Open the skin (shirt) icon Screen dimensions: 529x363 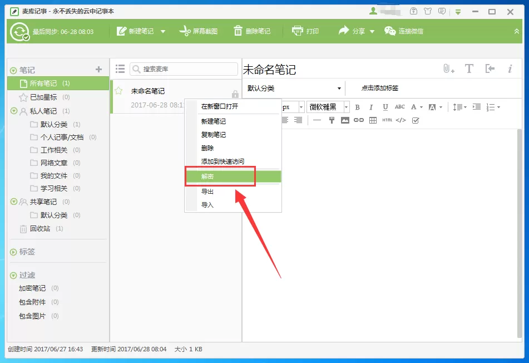click(428, 11)
